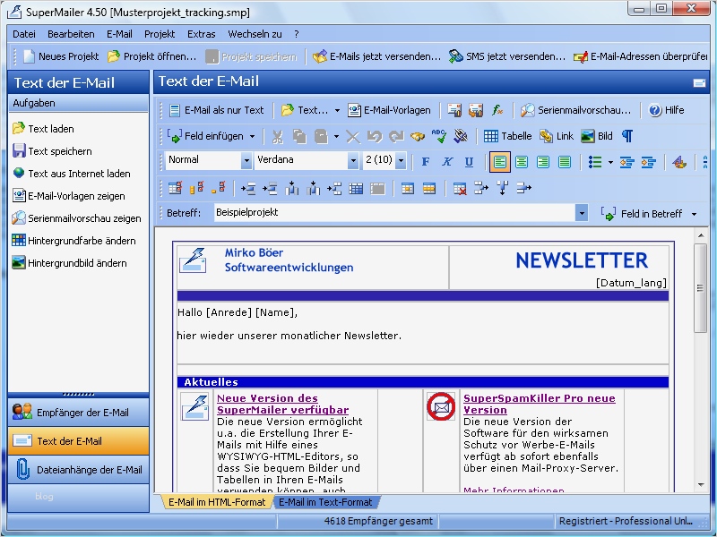Image resolution: width=717 pixels, height=537 pixels.
Task: Open the Wechseln zu menu
Action: [x=255, y=34]
